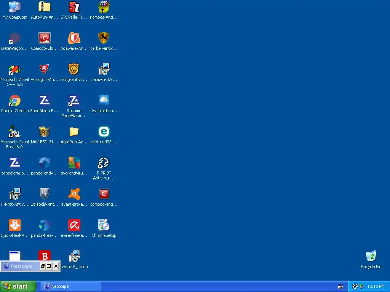Select the avast-pro-a... orange icon
The width and height of the screenshot is (390, 292).
[74, 194]
